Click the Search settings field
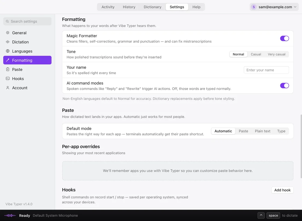Screen dimensions: 302x221 27,21
